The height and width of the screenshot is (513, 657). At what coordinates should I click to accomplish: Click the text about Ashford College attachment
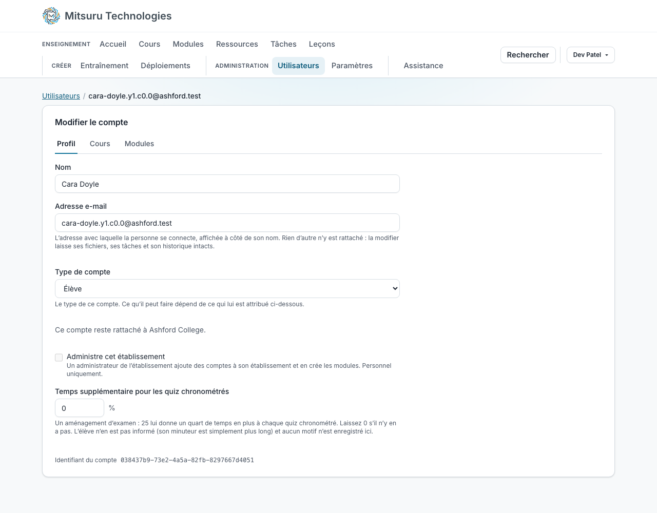click(130, 330)
